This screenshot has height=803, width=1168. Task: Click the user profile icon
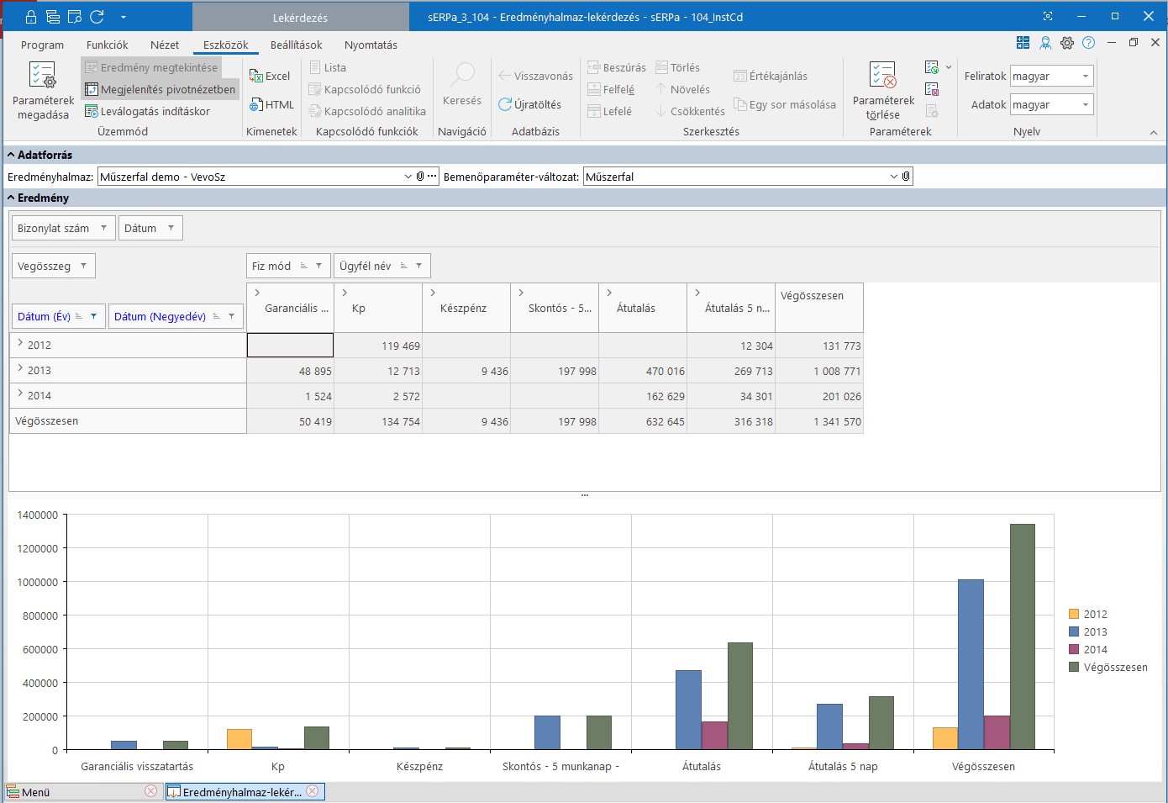[x=1045, y=43]
